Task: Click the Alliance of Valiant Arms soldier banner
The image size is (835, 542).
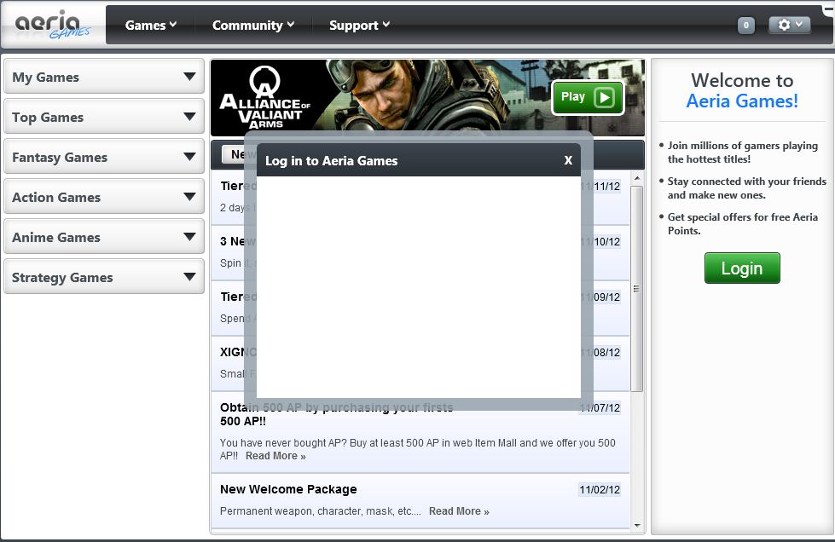Action: coord(427,97)
